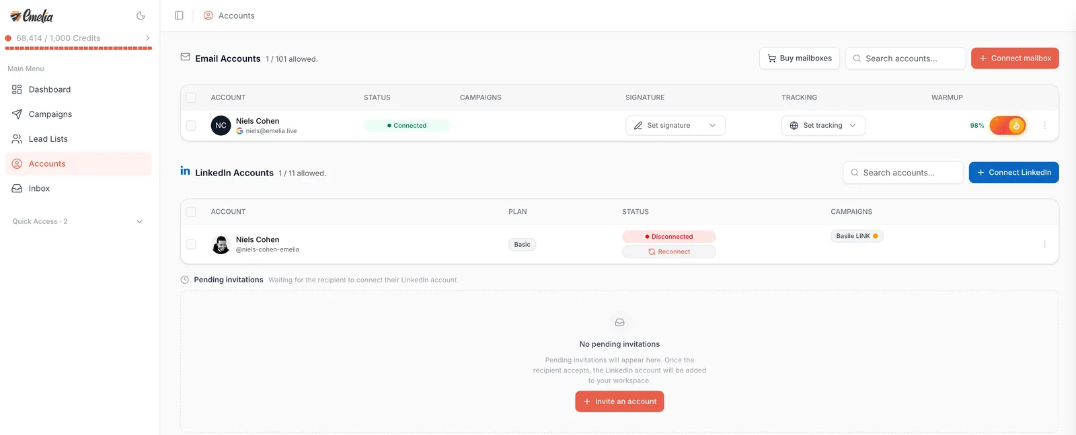This screenshot has width=1076, height=435.
Task: Click the No pending invitations text
Action: click(619, 344)
